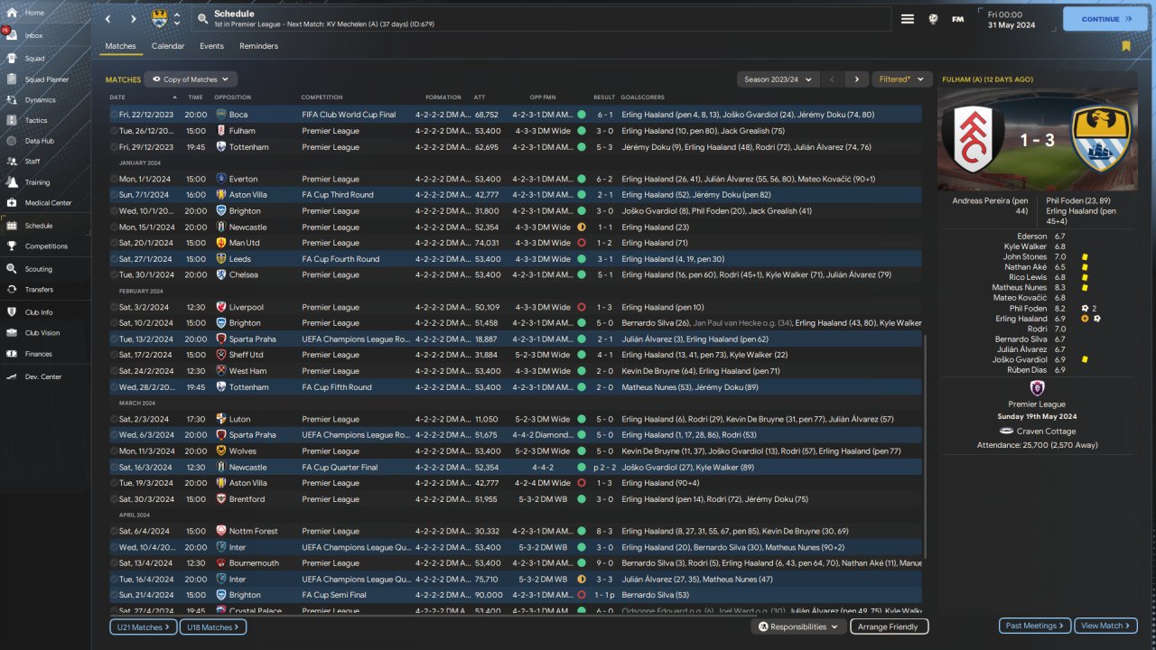Open the hamburger menu icon
This screenshot has height=650, width=1156.
tap(908, 18)
